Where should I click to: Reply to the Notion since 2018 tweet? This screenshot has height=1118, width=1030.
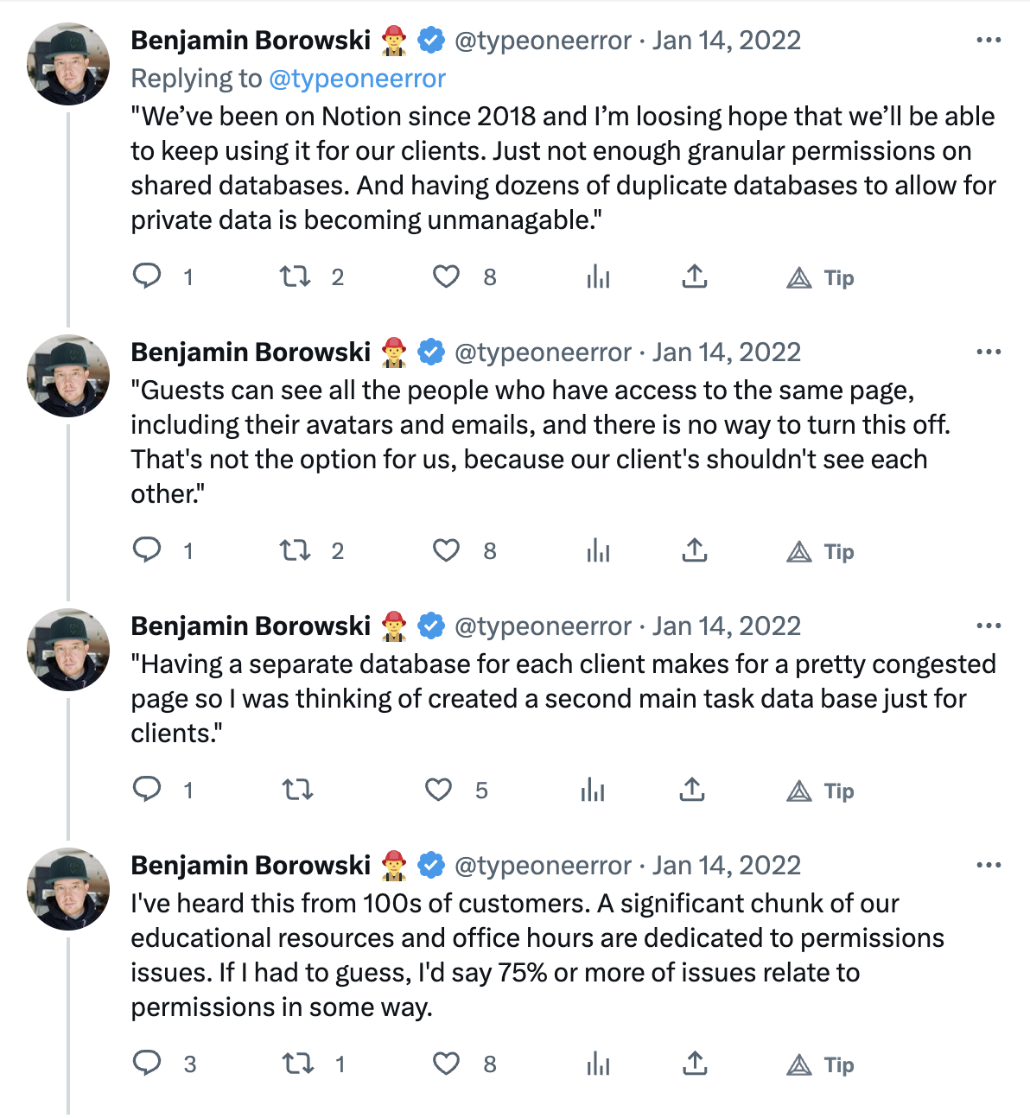[147, 276]
